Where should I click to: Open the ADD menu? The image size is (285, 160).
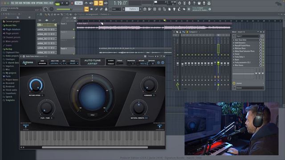click(x=21, y=3)
